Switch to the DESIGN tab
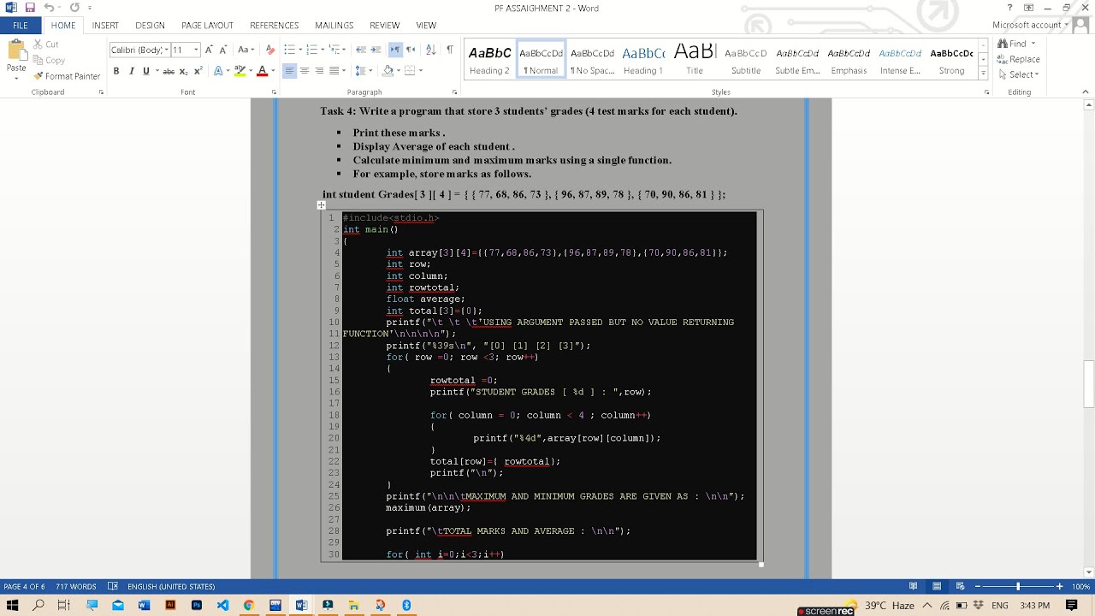Viewport: 1095px width, 616px height. (x=150, y=26)
